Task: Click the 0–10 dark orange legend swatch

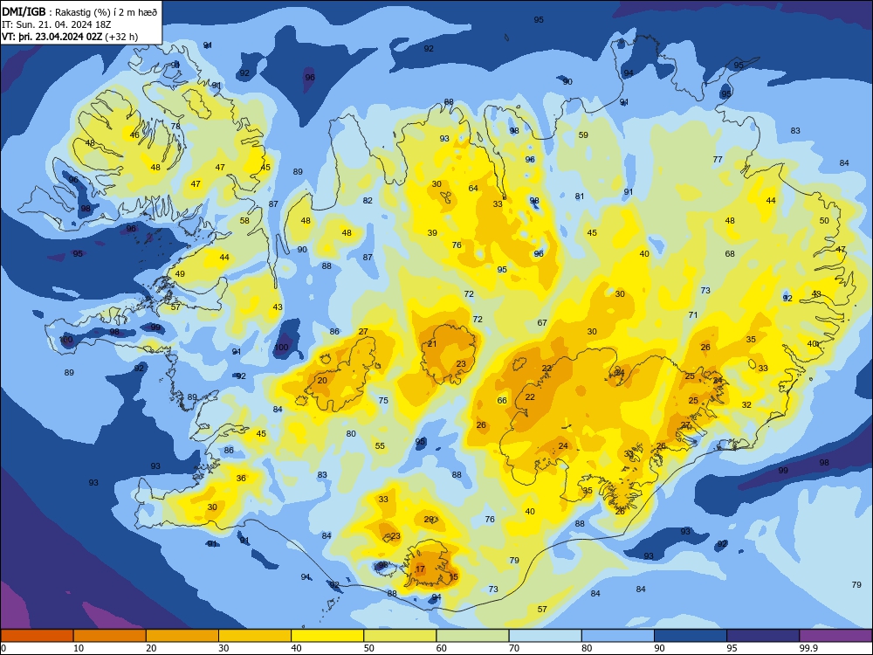Action: [x=37, y=636]
